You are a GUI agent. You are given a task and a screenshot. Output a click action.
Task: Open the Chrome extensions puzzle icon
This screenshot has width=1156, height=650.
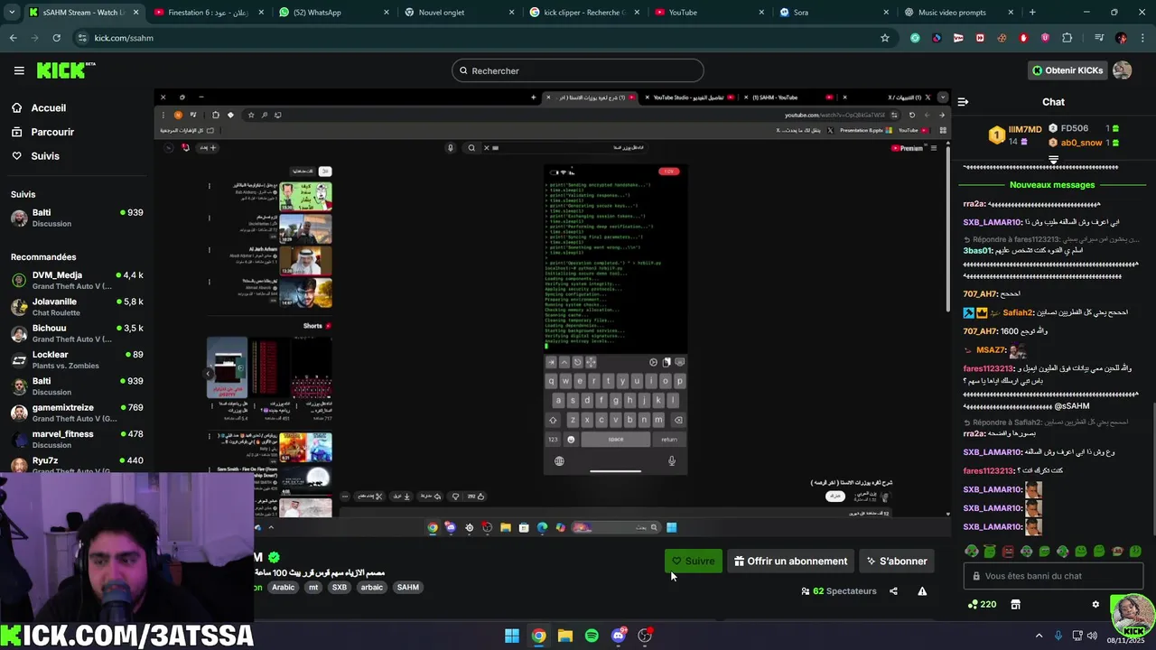[1067, 38]
